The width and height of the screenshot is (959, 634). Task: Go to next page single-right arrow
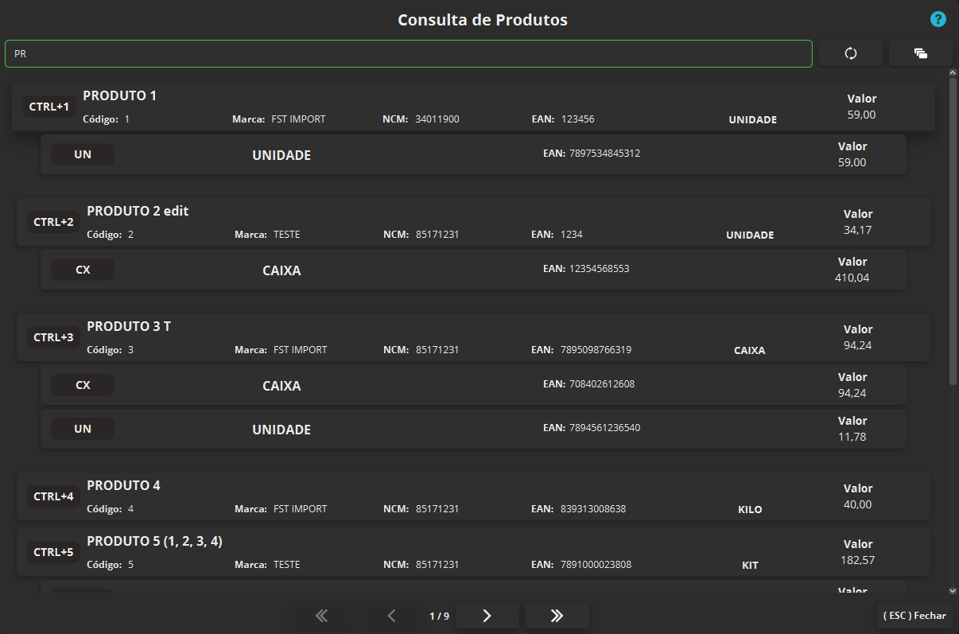(x=487, y=616)
